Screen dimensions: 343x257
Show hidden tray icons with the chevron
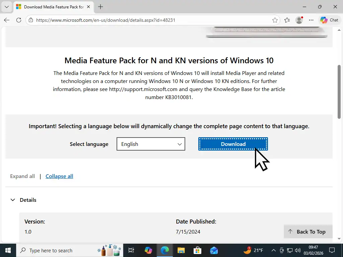pyautogui.click(x=273, y=250)
